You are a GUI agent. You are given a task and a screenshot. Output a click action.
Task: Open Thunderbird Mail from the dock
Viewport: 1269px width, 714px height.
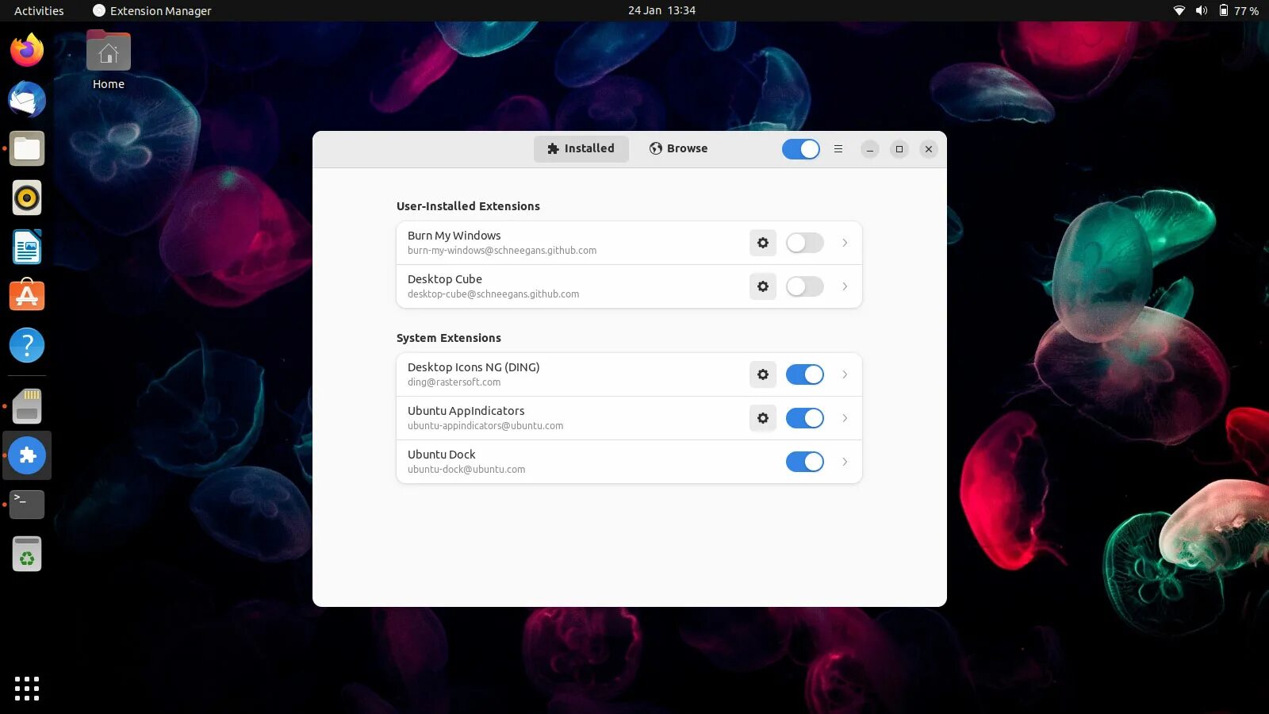click(27, 100)
